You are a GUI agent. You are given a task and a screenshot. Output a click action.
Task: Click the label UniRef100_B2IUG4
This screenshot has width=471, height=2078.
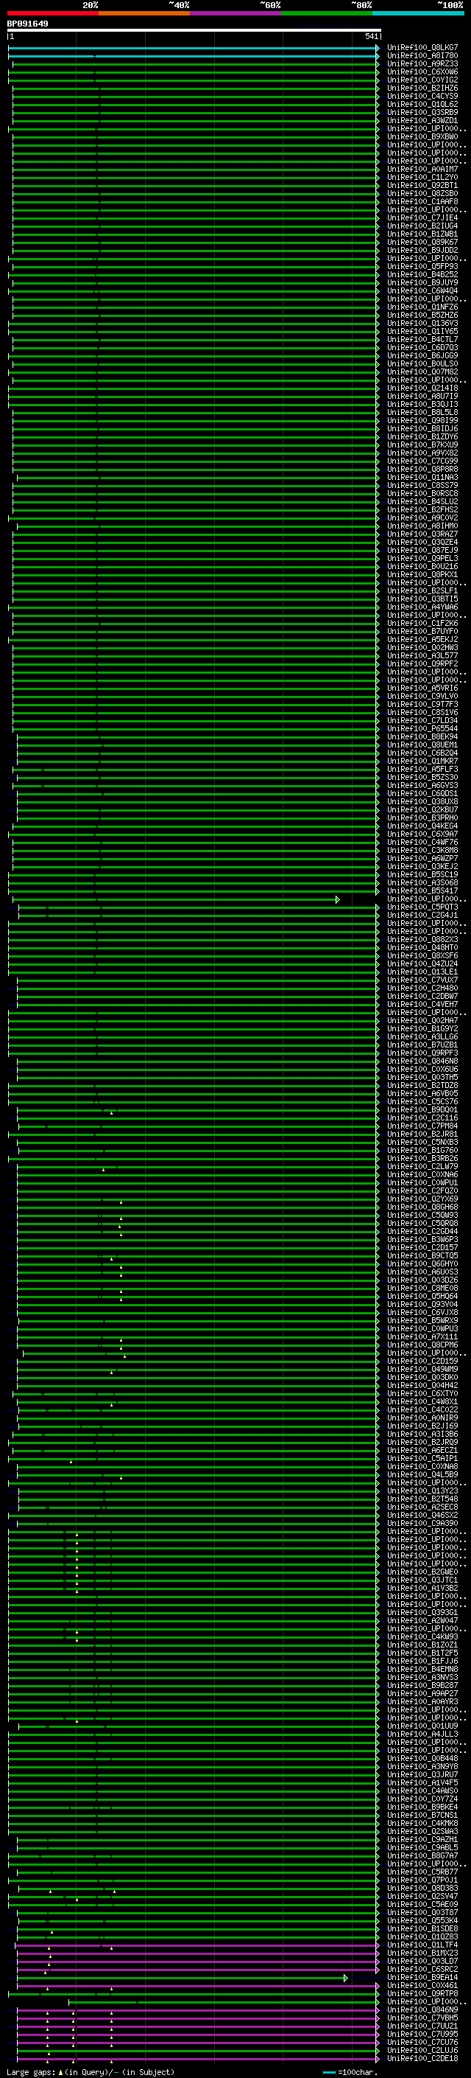point(422,226)
